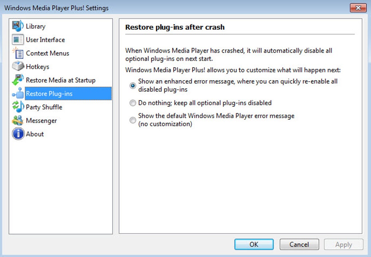Click the User Interface window icon
371x257 pixels.
18,40
